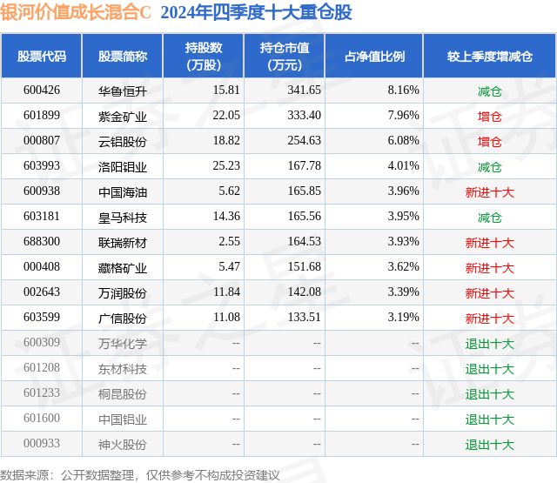The image size is (557, 483).
Task: Click the 3.96% net value ratio
Action: (x=403, y=191)
